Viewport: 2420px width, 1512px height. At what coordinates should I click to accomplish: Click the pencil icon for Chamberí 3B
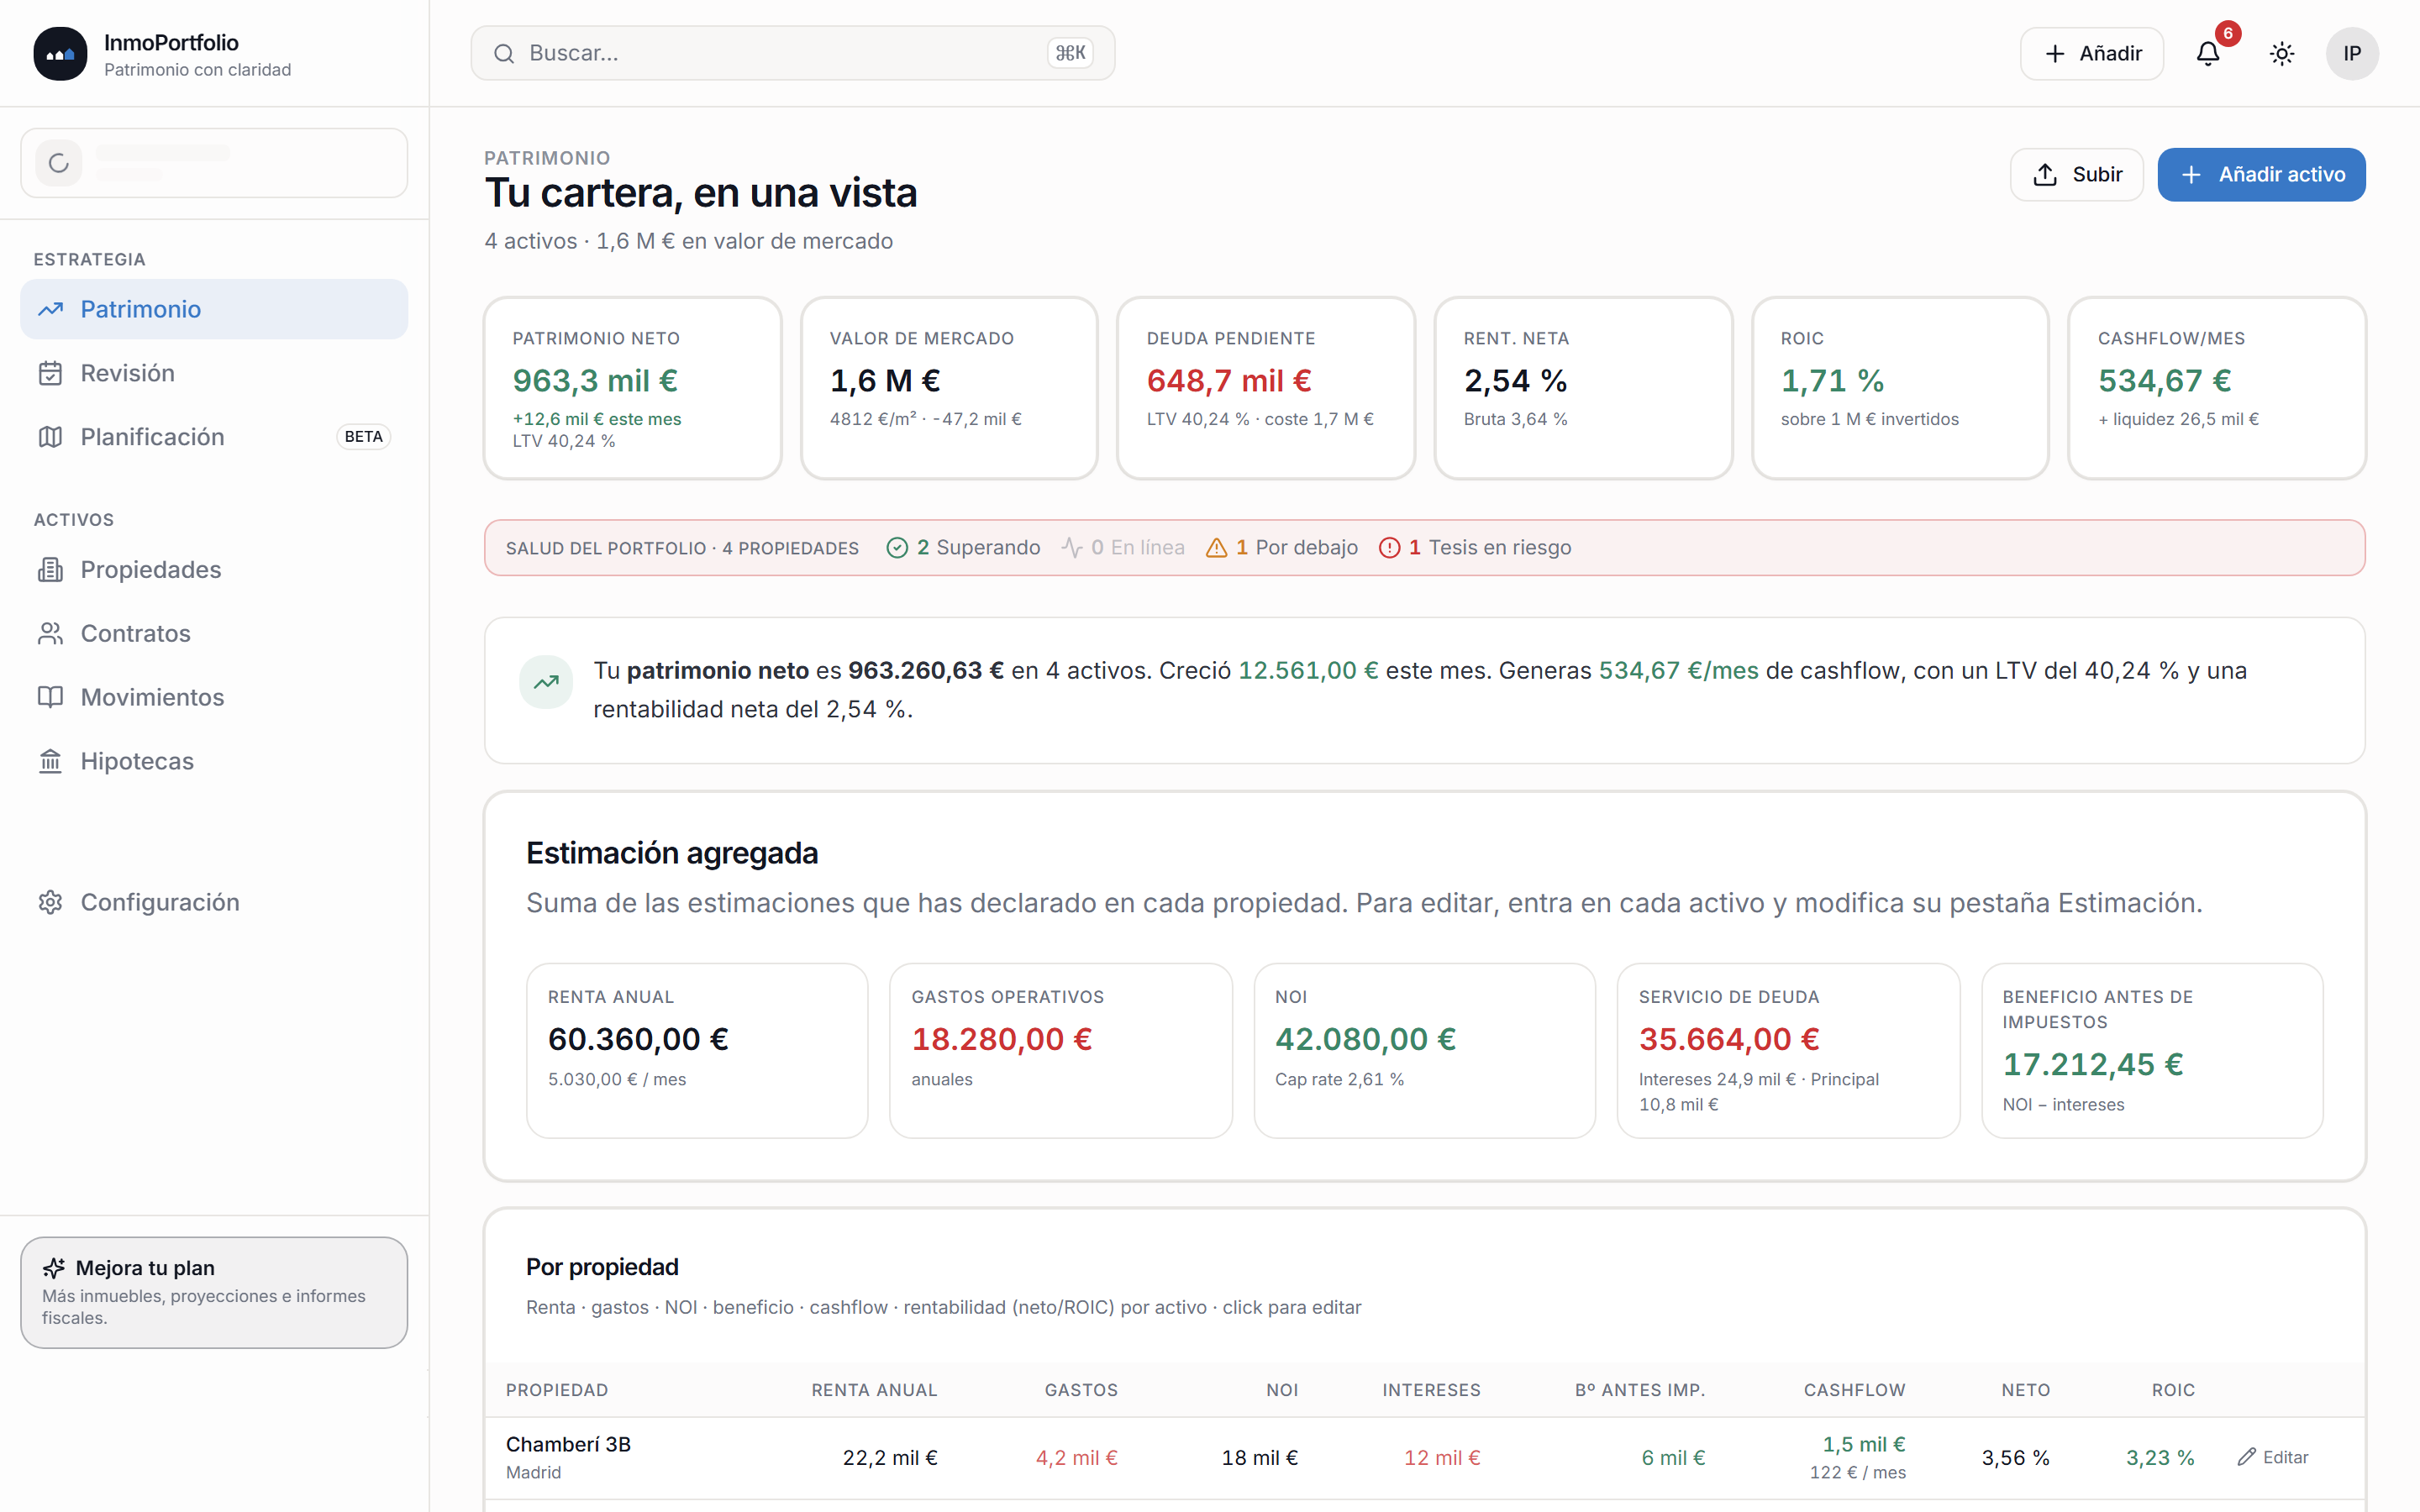[x=2247, y=1457]
